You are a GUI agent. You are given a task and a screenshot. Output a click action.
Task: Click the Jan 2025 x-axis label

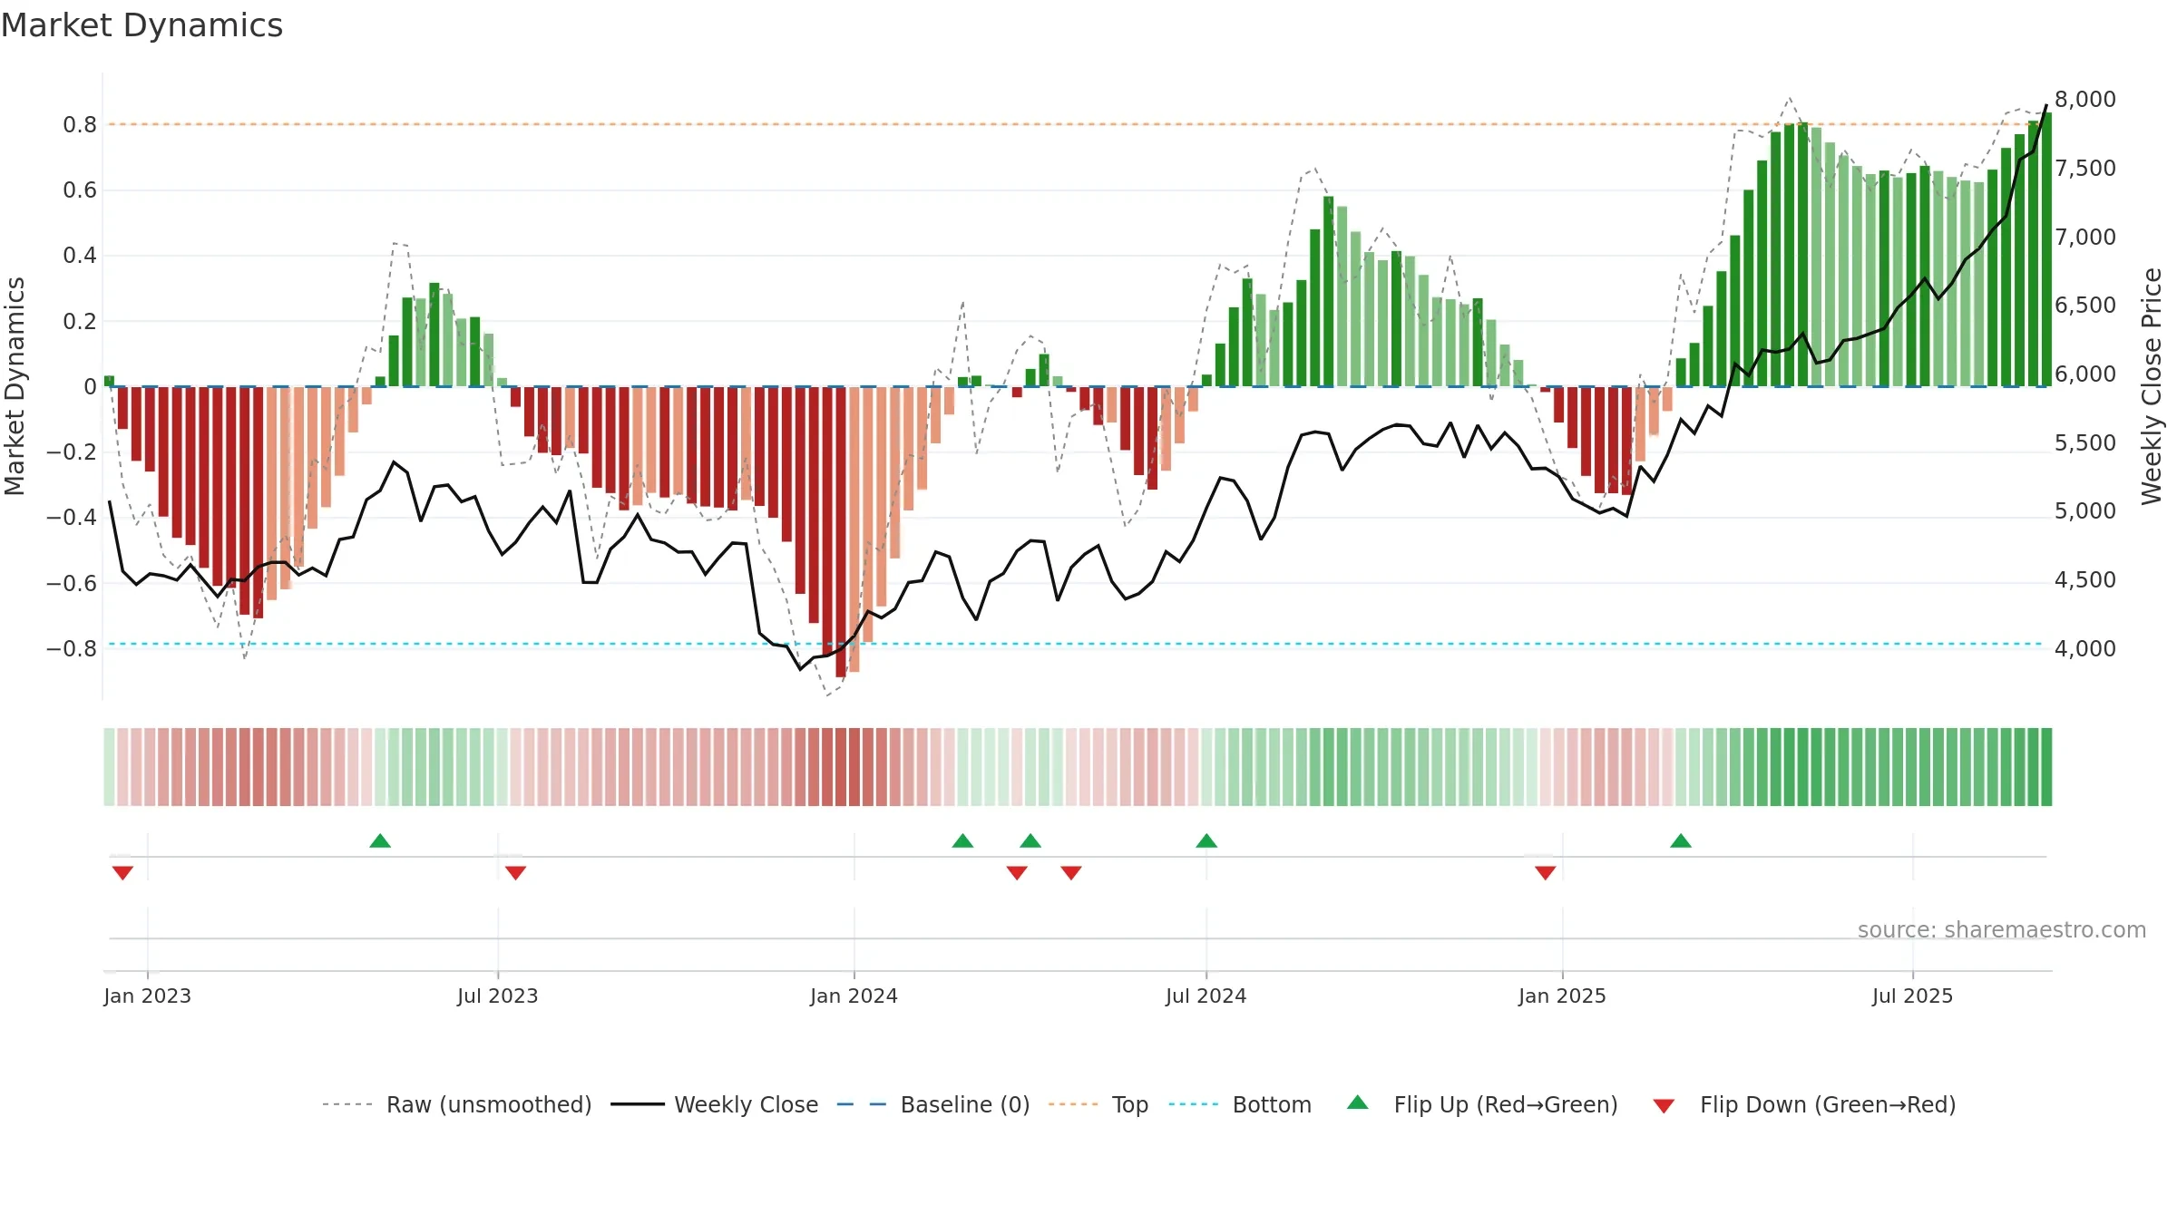(1562, 996)
